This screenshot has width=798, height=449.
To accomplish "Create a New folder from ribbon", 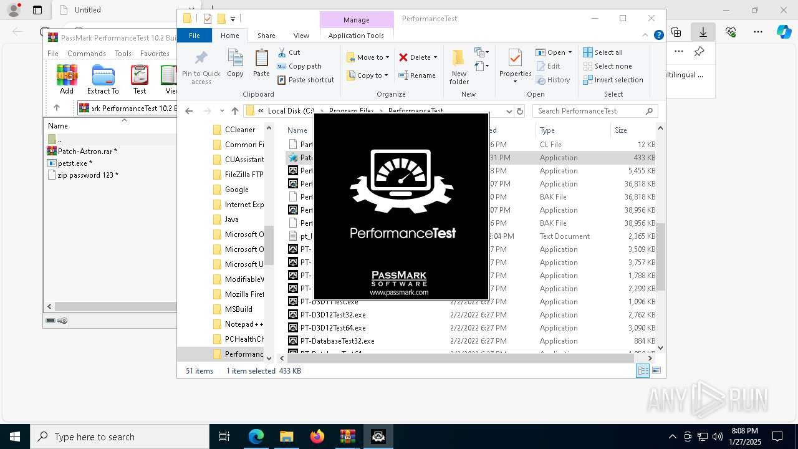I will pyautogui.click(x=459, y=67).
